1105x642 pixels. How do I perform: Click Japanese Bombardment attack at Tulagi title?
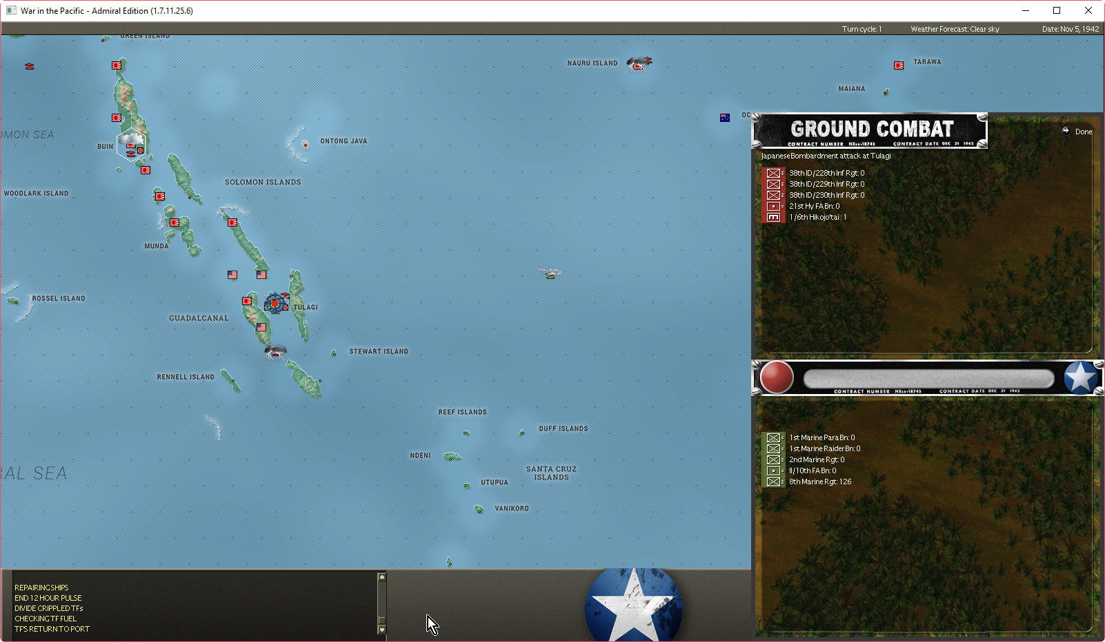coord(826,156)
